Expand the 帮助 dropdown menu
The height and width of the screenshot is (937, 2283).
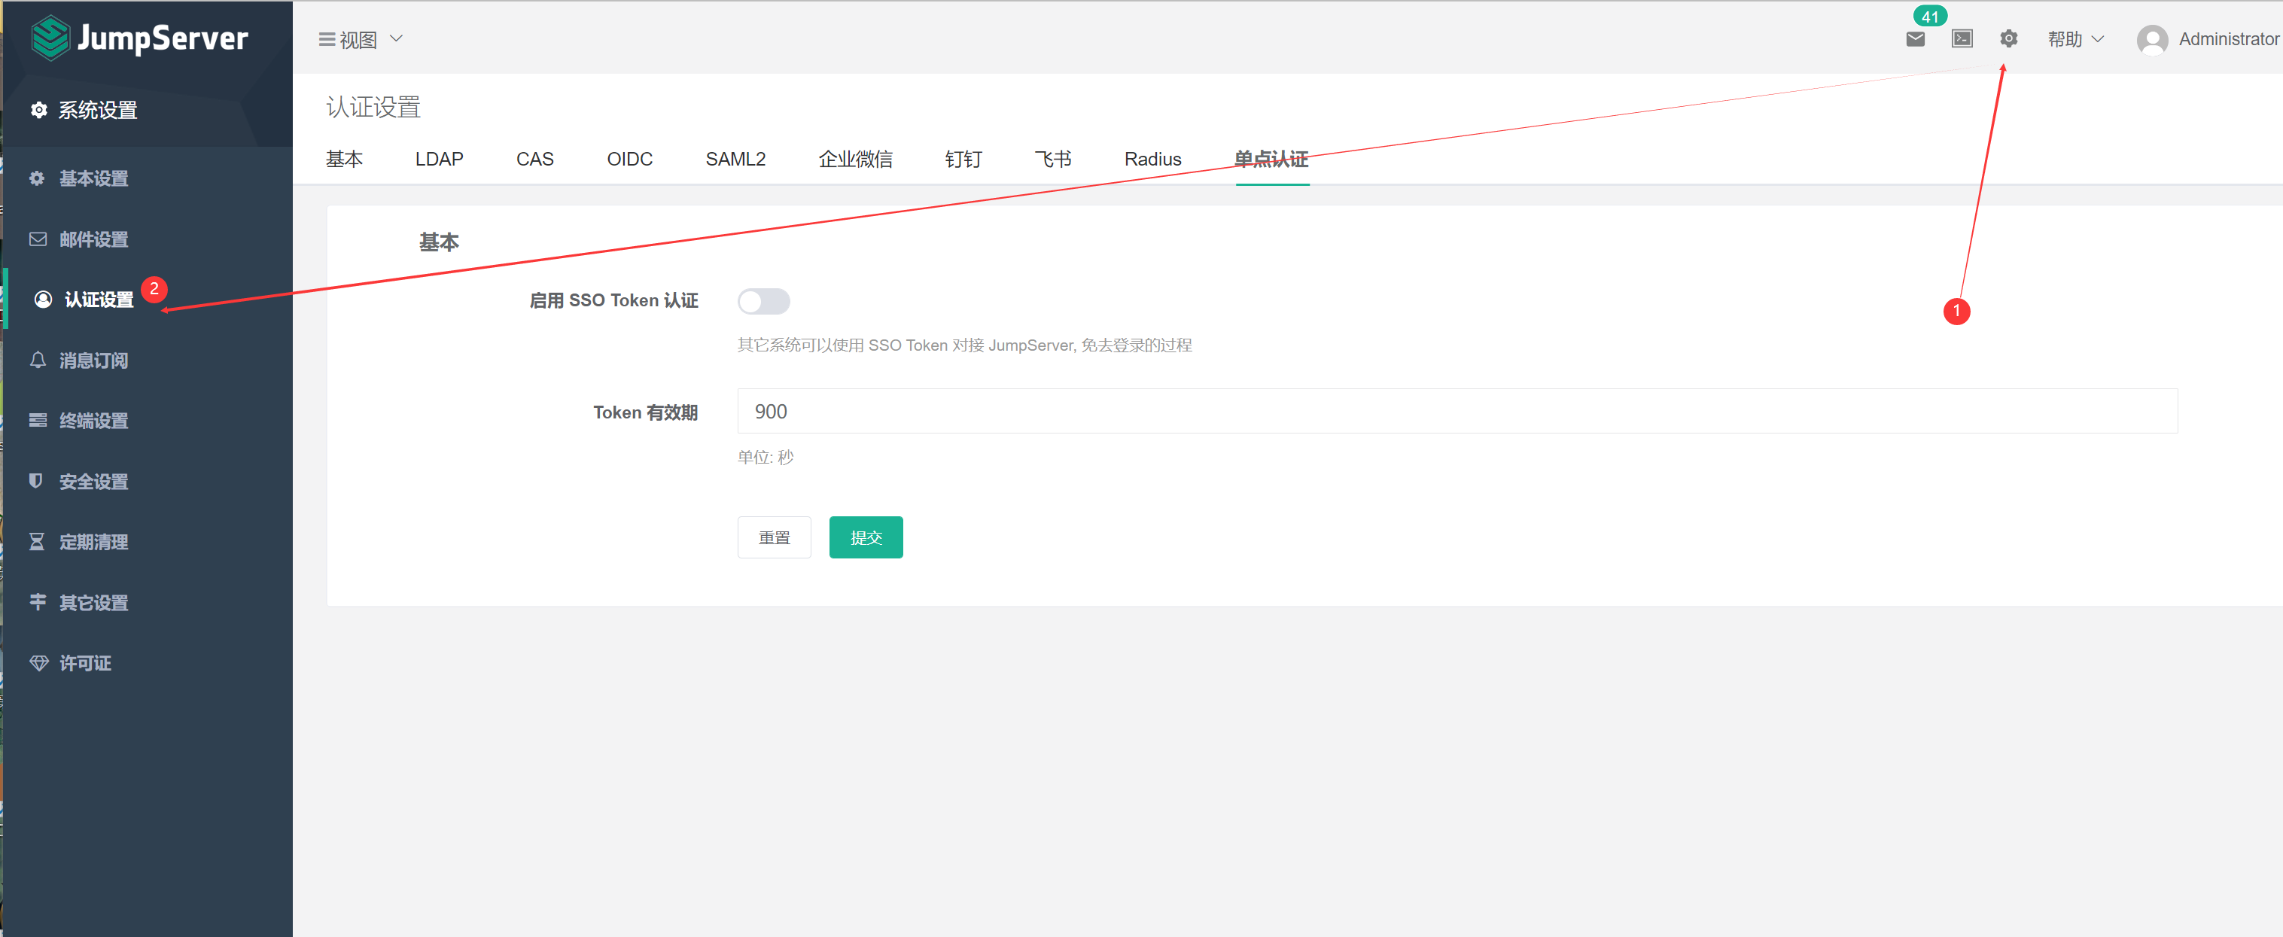(2074, 39)
